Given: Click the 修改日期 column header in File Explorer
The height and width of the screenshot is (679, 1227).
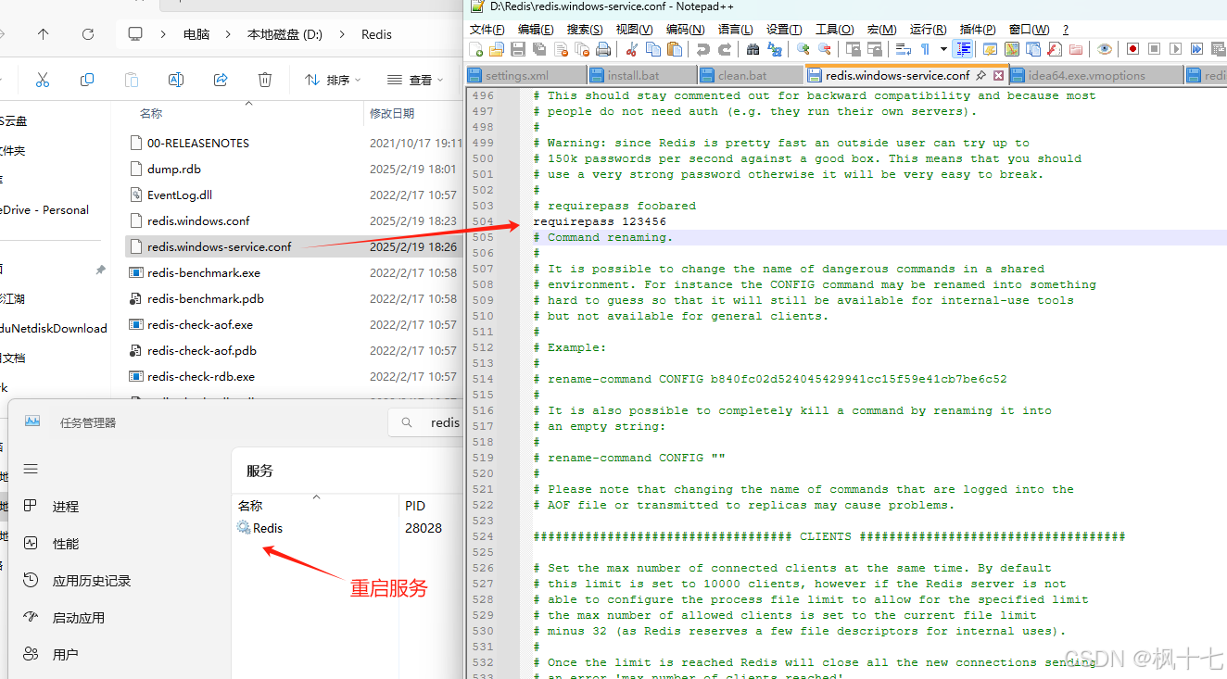Looking at the screenshot, I should pos(392,113).
